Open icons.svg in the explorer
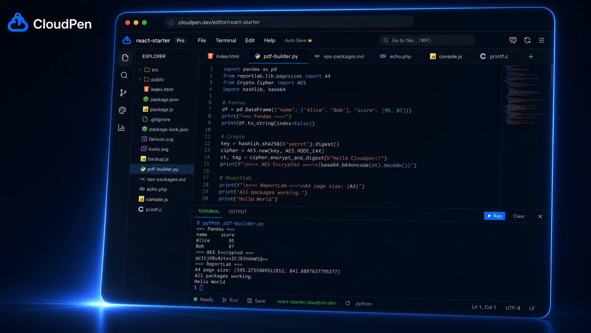Image resolution: width=591 pixels, height=333 pixels. pos(154,149)
